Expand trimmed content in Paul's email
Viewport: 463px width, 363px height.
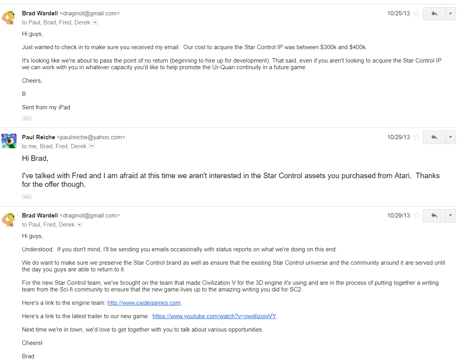tap(27, 197)
